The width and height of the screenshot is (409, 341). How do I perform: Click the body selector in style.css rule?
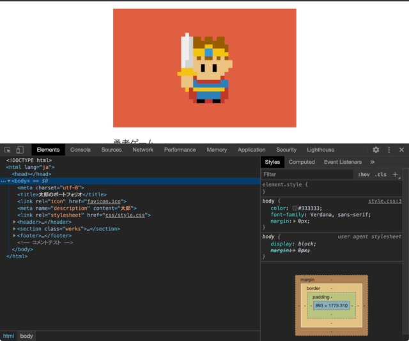pyautogui.click(x=268, y=201)
